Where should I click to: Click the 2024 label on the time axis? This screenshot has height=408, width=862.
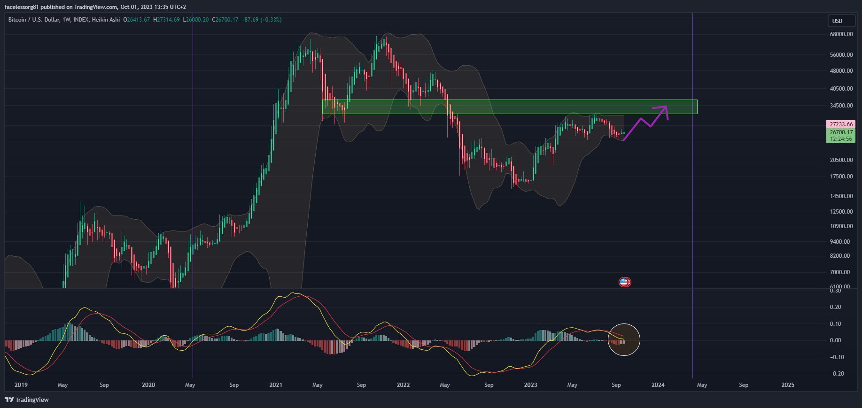[x=658, y=385]
